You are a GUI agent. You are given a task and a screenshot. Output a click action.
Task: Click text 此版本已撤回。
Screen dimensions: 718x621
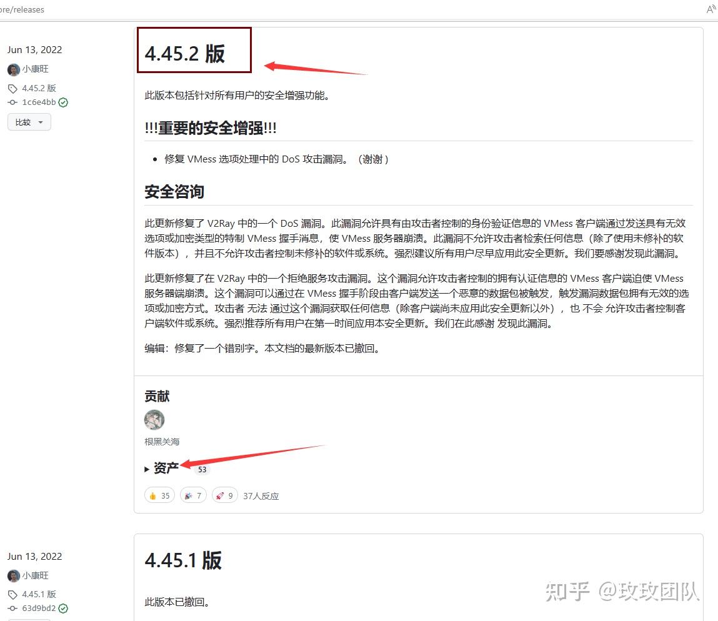[177, 602]
